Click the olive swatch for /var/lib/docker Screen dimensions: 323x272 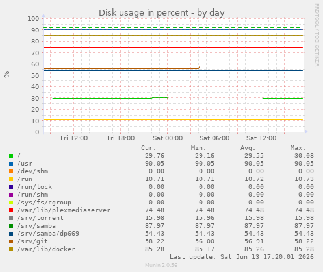click(11, 249)
